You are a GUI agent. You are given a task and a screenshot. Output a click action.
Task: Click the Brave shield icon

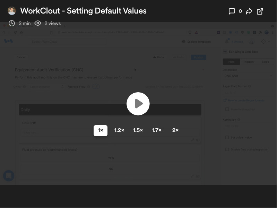190,32
